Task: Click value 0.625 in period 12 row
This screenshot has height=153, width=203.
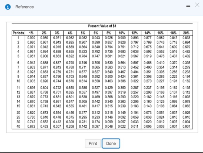Action: [x=70, y=92]
